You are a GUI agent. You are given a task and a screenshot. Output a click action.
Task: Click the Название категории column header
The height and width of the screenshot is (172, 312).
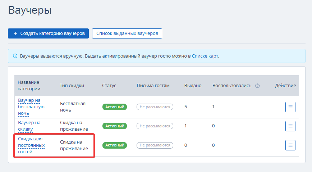pyautogui.click(x=29, y=86)
